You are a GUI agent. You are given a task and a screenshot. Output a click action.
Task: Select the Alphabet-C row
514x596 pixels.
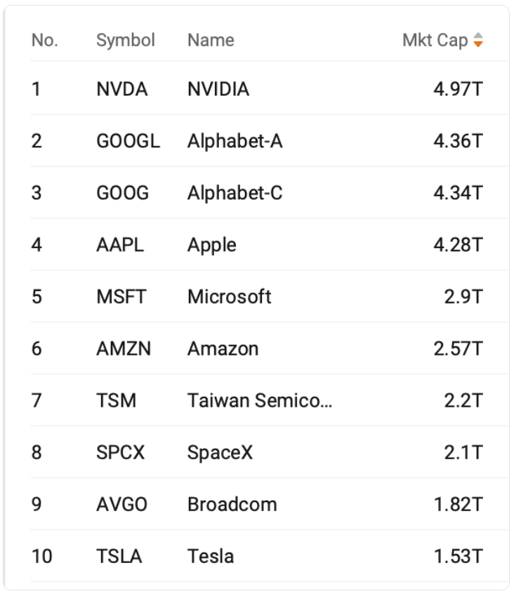(270, 193)
